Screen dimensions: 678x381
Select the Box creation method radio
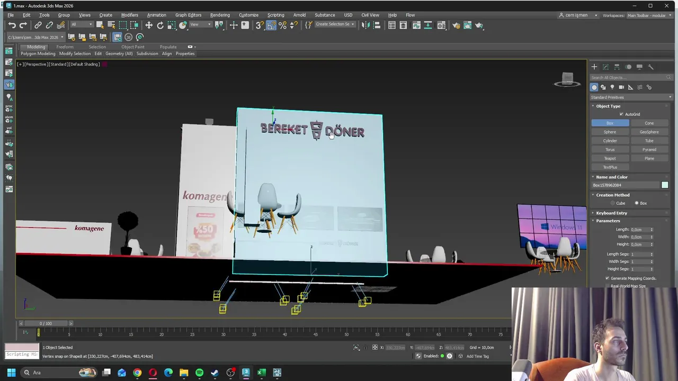pos(637,203)
